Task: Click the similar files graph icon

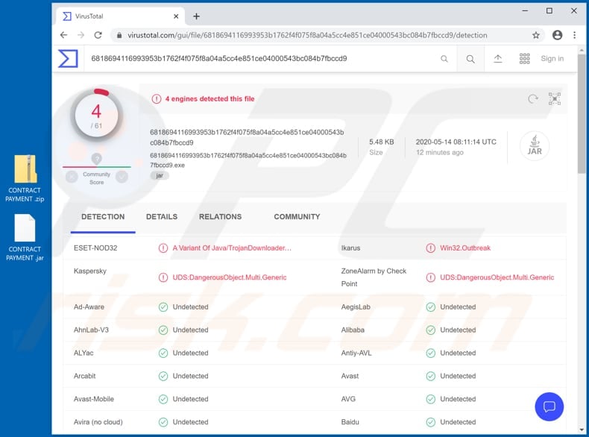Action: pyautogui.click(x=555, y=99)
